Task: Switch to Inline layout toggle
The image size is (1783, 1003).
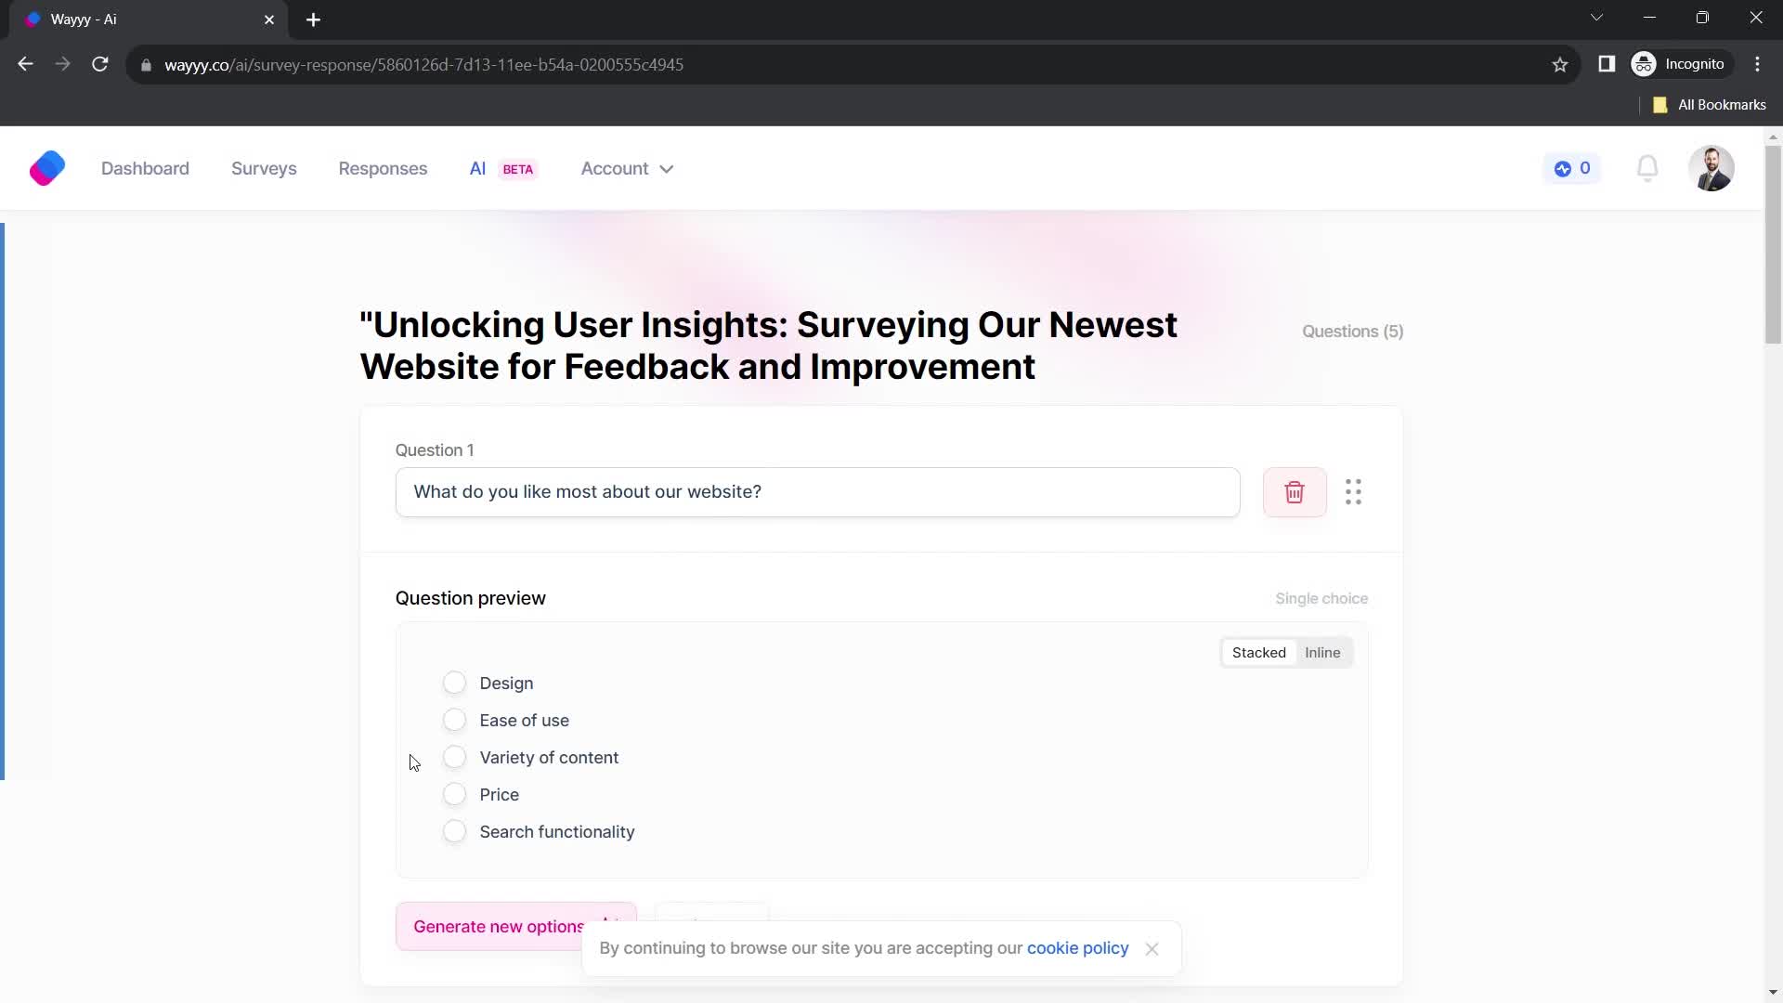Action: click(1323, 653)
